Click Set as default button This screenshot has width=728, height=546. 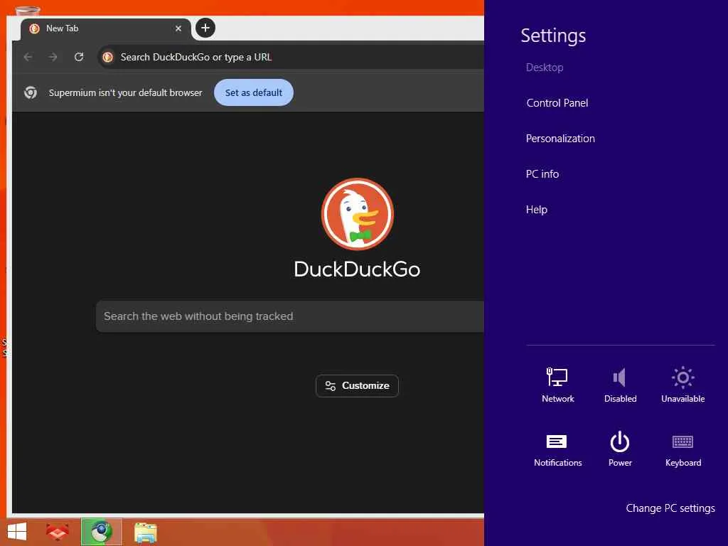(x=254, y=92)
